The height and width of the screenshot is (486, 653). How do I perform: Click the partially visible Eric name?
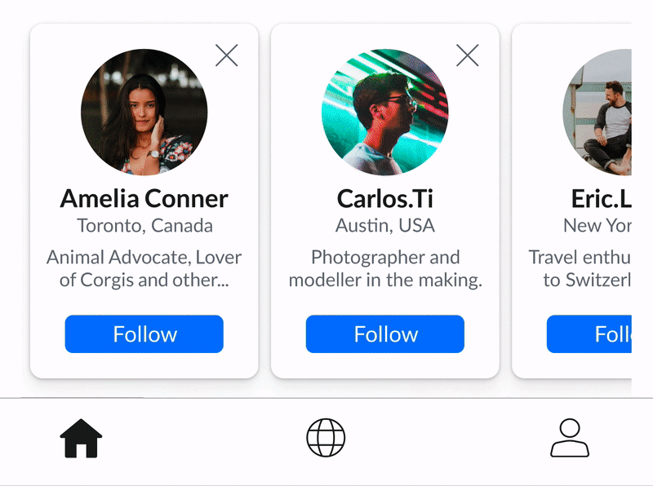click(602, 198)
